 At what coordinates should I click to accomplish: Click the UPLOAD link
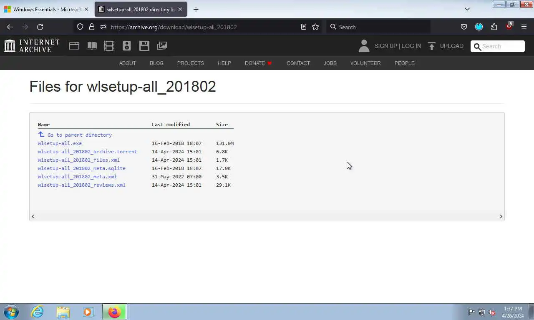point(451,46)
